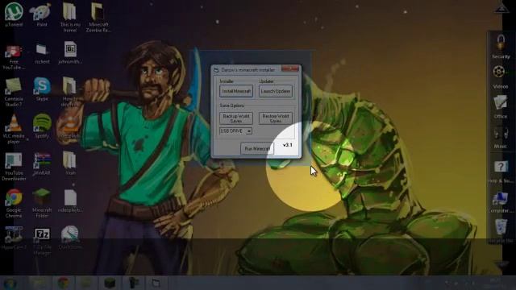Open the uTorrent desktop icon
This screenshot has height=290, width=516.
coord(14,14)
